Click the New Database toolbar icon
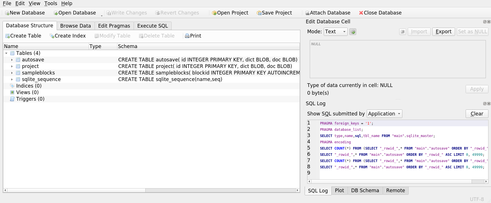Screen dimensions: 491x203 click(7, 13)
